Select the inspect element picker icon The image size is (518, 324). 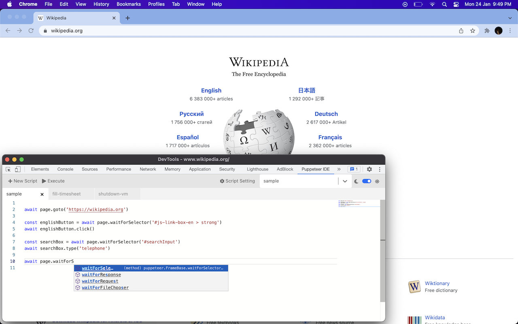pyautogui.click(x=8, y=169)
